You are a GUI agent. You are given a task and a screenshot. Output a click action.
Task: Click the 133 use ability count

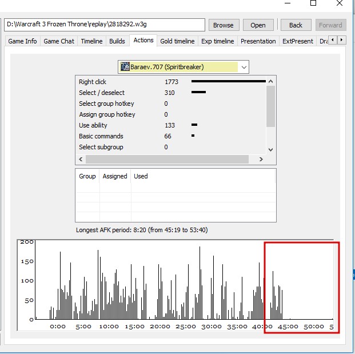[x=170, y=125]
